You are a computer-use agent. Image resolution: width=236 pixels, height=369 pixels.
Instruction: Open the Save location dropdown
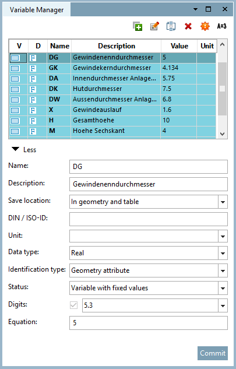coord(223,202)
